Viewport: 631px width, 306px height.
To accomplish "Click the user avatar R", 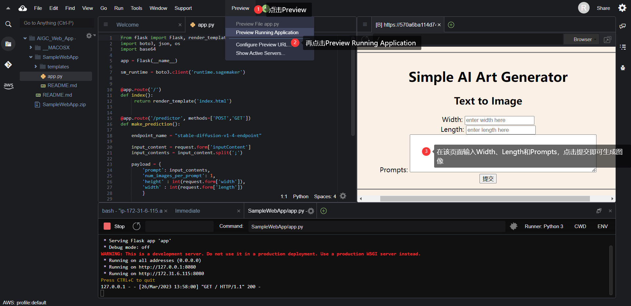I will (584, 8).
